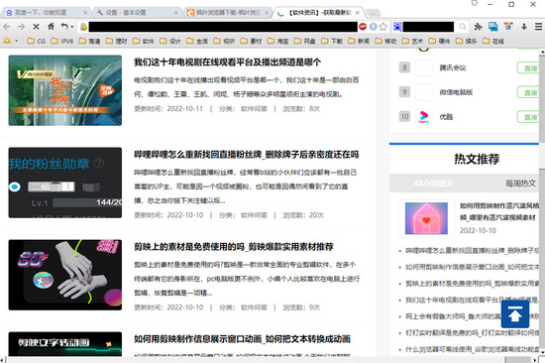Open the IPV6 bookmarks folder
This screenshot has width=545, height=363.
[x=62, y=41]
